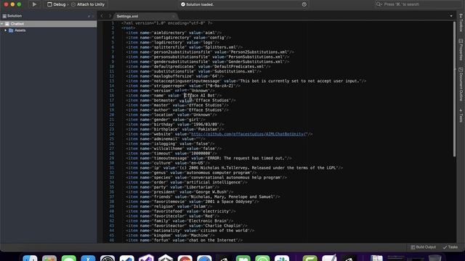Expand the Assets folder

coord(5,30)
